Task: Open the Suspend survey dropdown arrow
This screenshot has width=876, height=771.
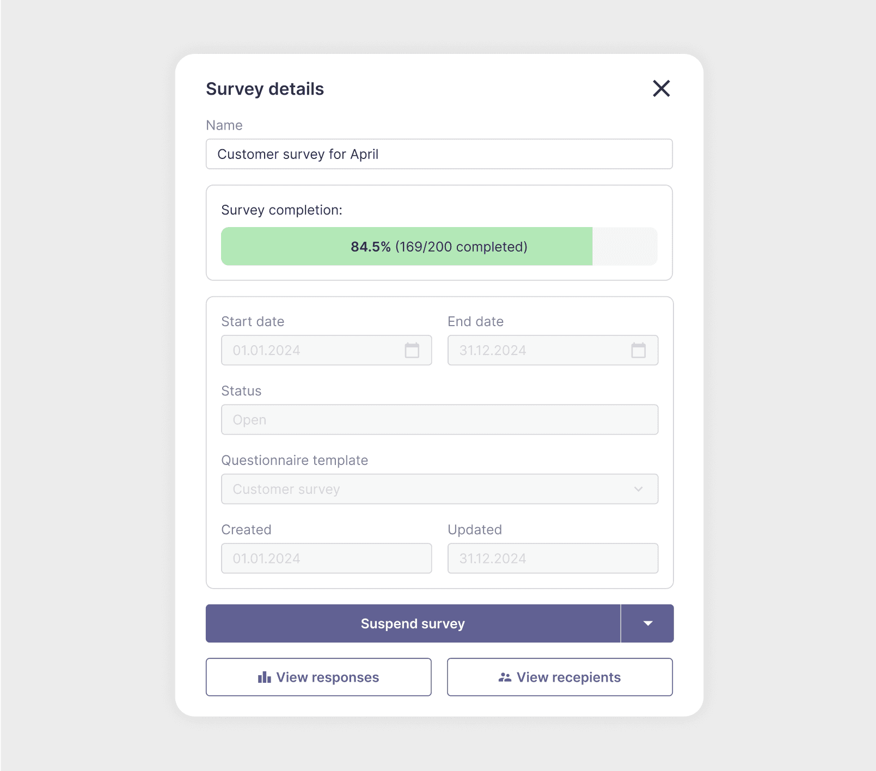Action: click(x=647, y=623)
